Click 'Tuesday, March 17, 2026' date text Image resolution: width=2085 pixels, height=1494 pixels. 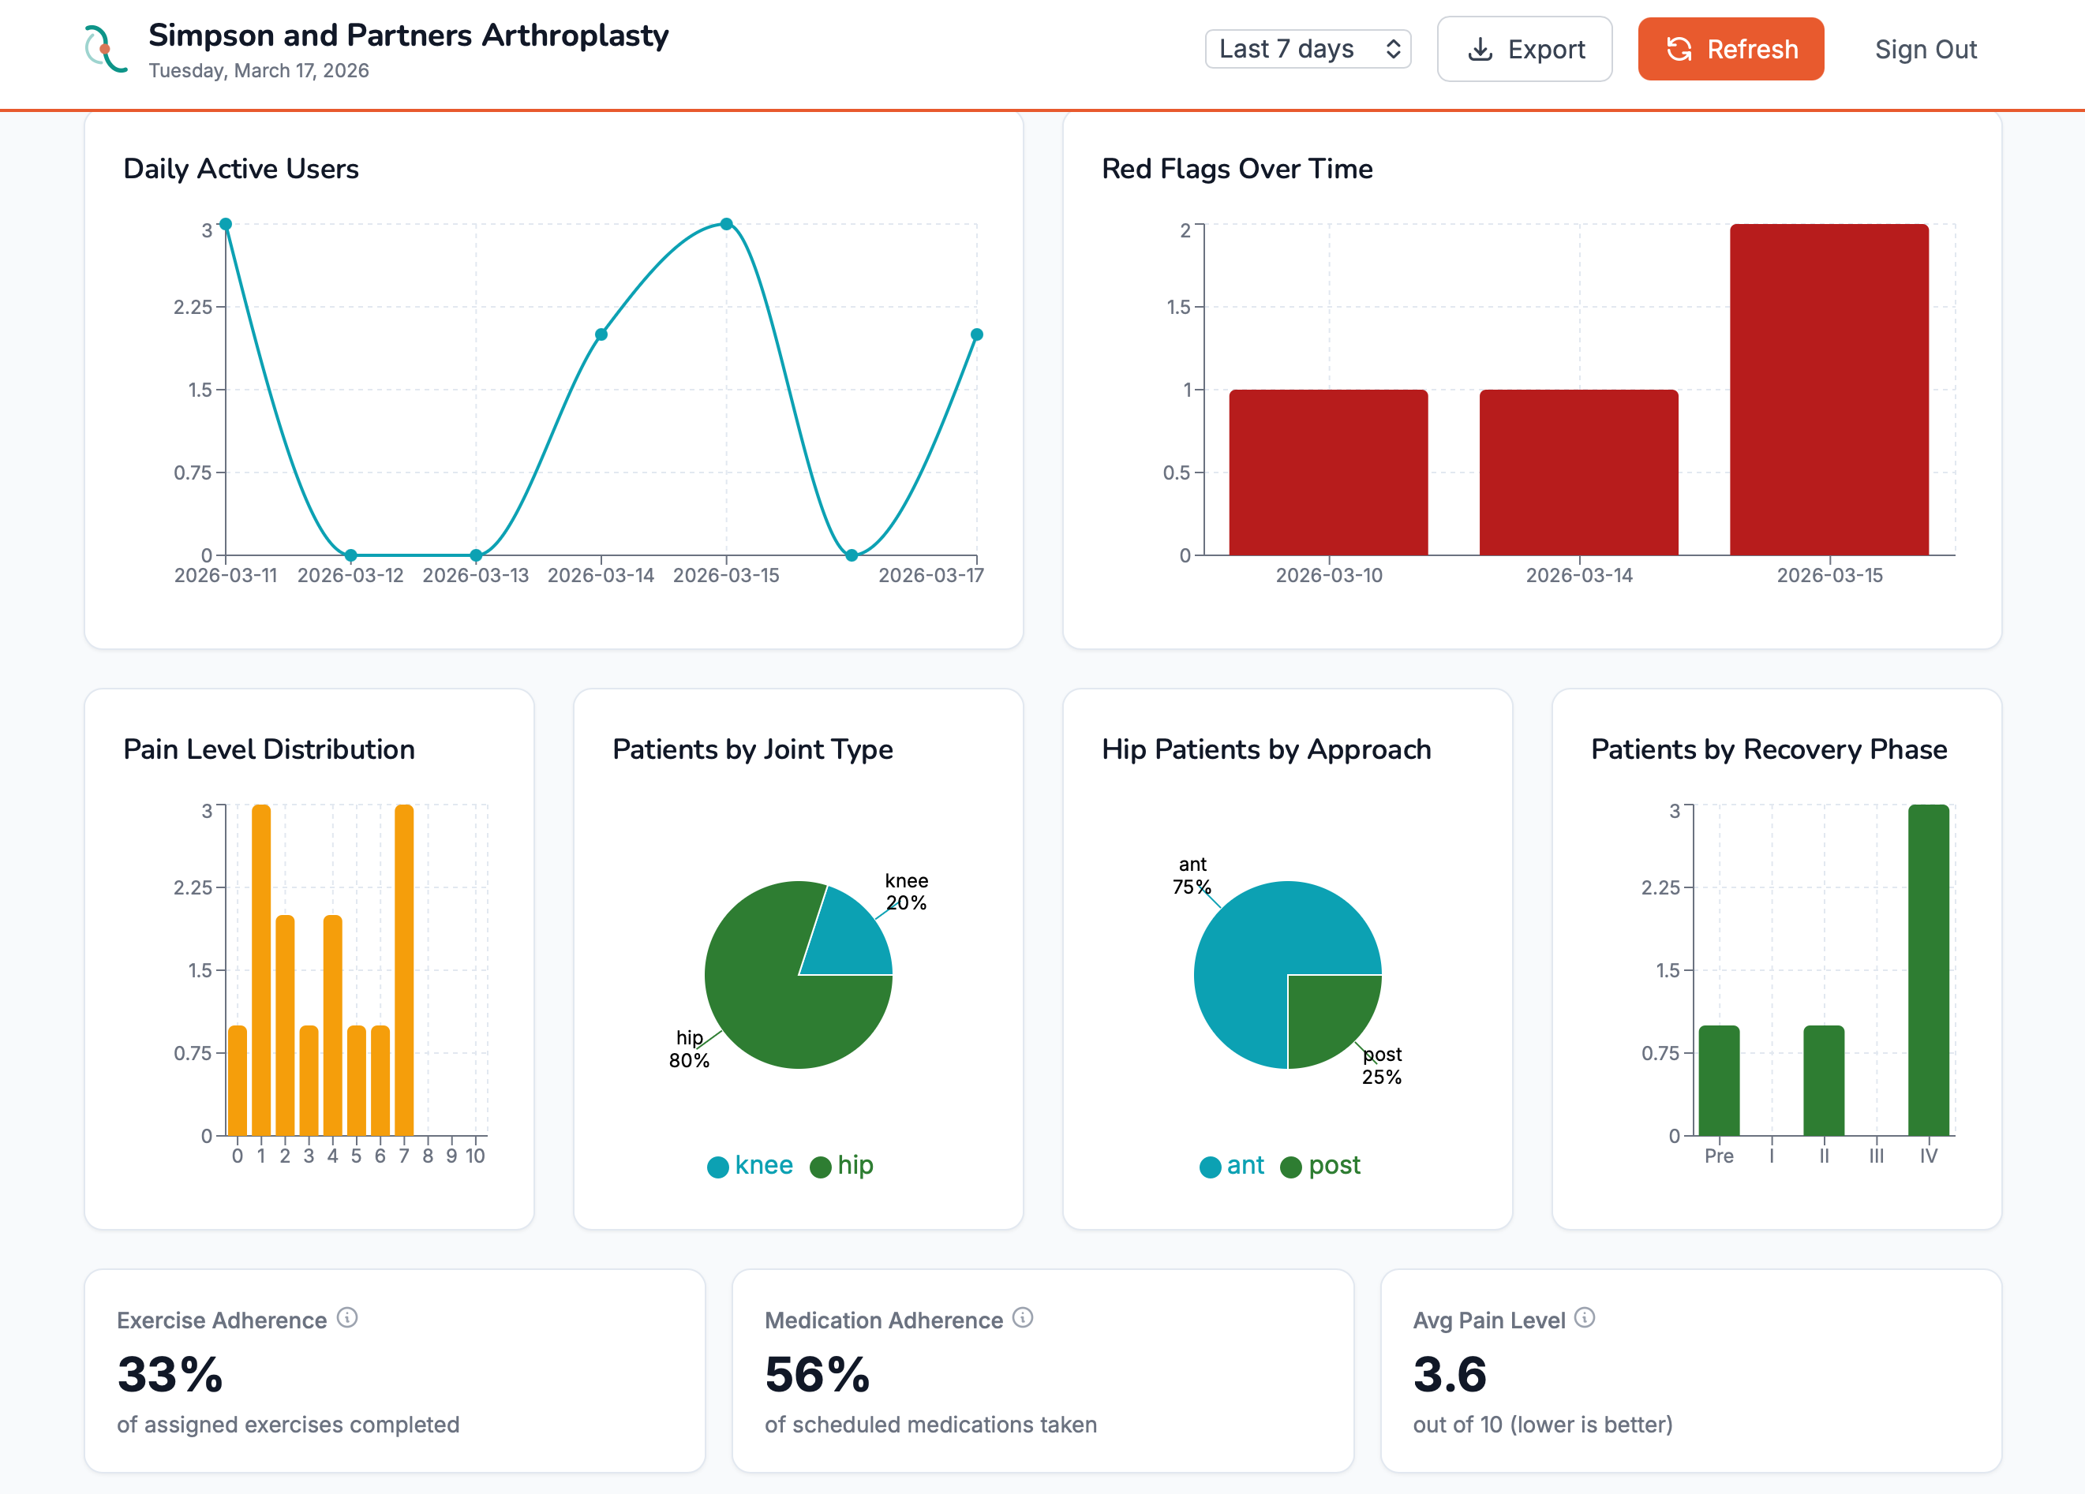(x=258, y=71)
